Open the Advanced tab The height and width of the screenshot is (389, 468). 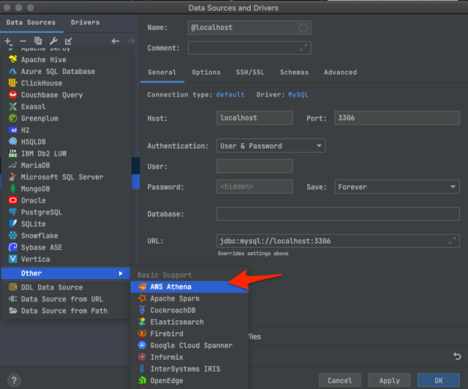340,72
